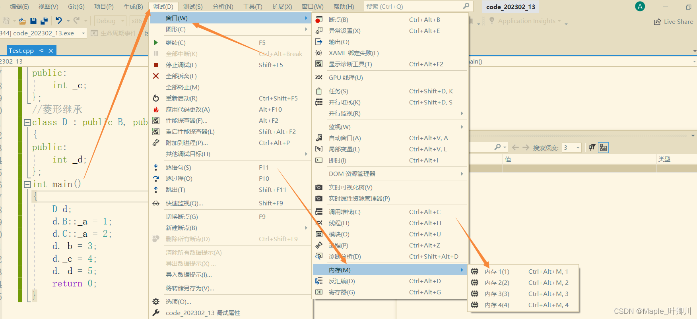Click the wrench icon for debug properties
Image resolution: width=697 pixels, height=319 pixels.
[x=156, y=313]
